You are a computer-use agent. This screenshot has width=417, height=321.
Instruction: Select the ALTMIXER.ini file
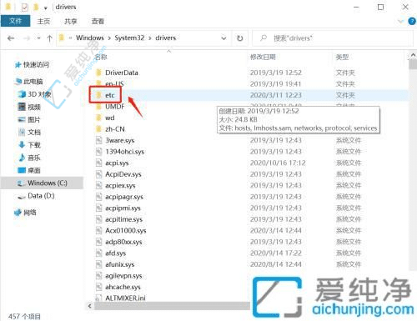coord(125,298)
